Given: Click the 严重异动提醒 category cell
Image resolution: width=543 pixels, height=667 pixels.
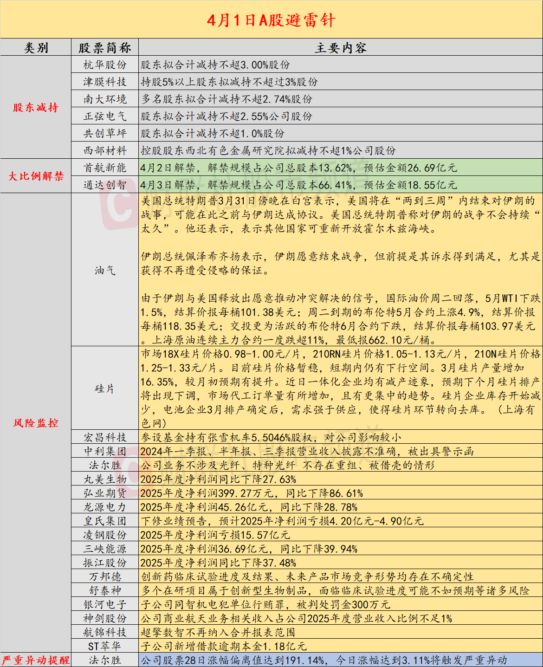Looking at the screenshot, I should (x=36, y=660).
